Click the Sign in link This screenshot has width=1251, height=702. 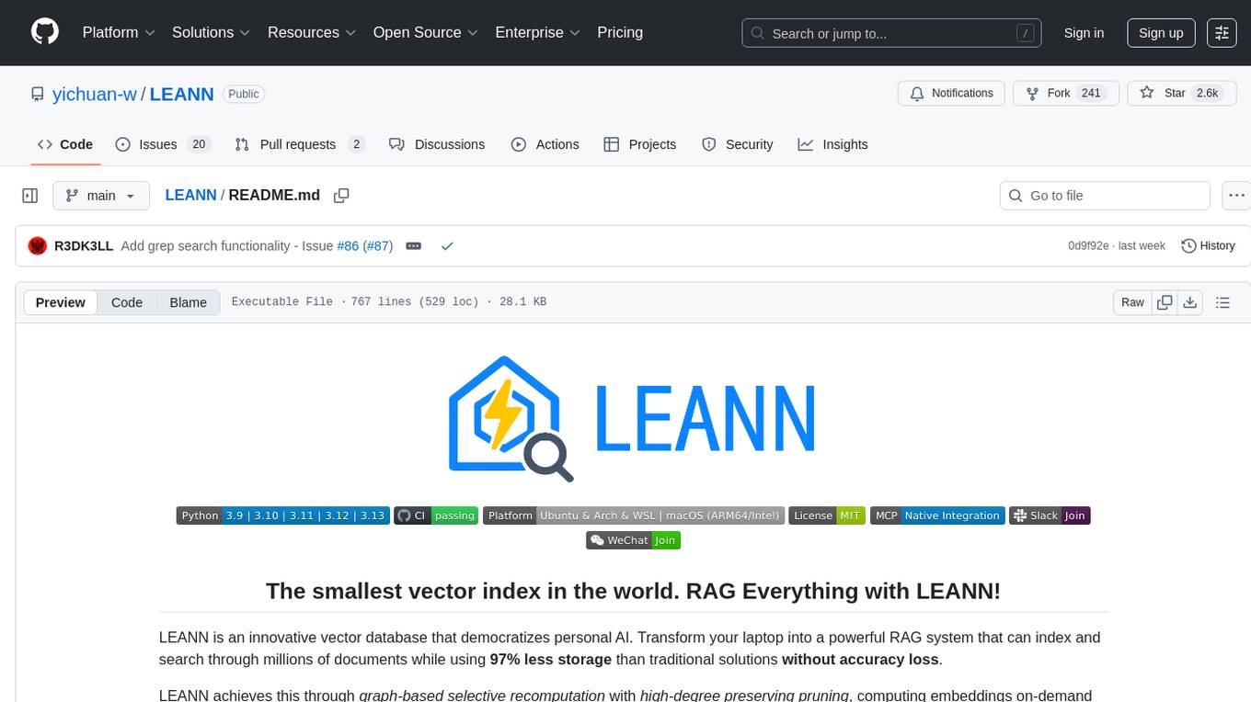click(x=1084, y=33)
